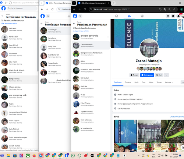Click Lihat permintaan terkirim in front window

coord(81,31)
